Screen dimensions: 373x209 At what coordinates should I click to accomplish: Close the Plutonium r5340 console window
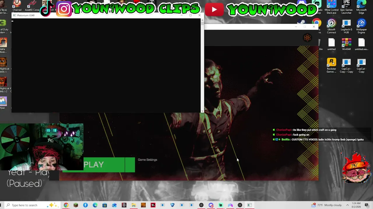pos(199,15)
